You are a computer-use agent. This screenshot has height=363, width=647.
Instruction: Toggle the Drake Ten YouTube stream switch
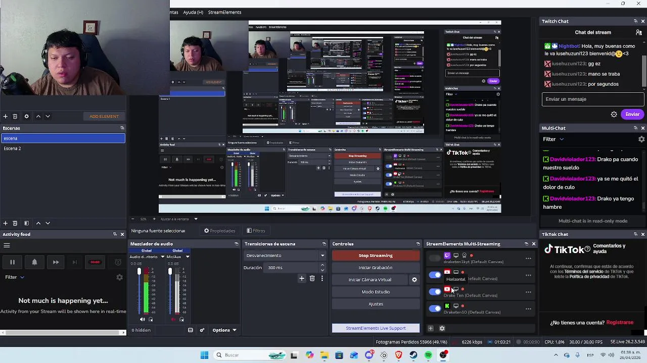click(435, 292)
